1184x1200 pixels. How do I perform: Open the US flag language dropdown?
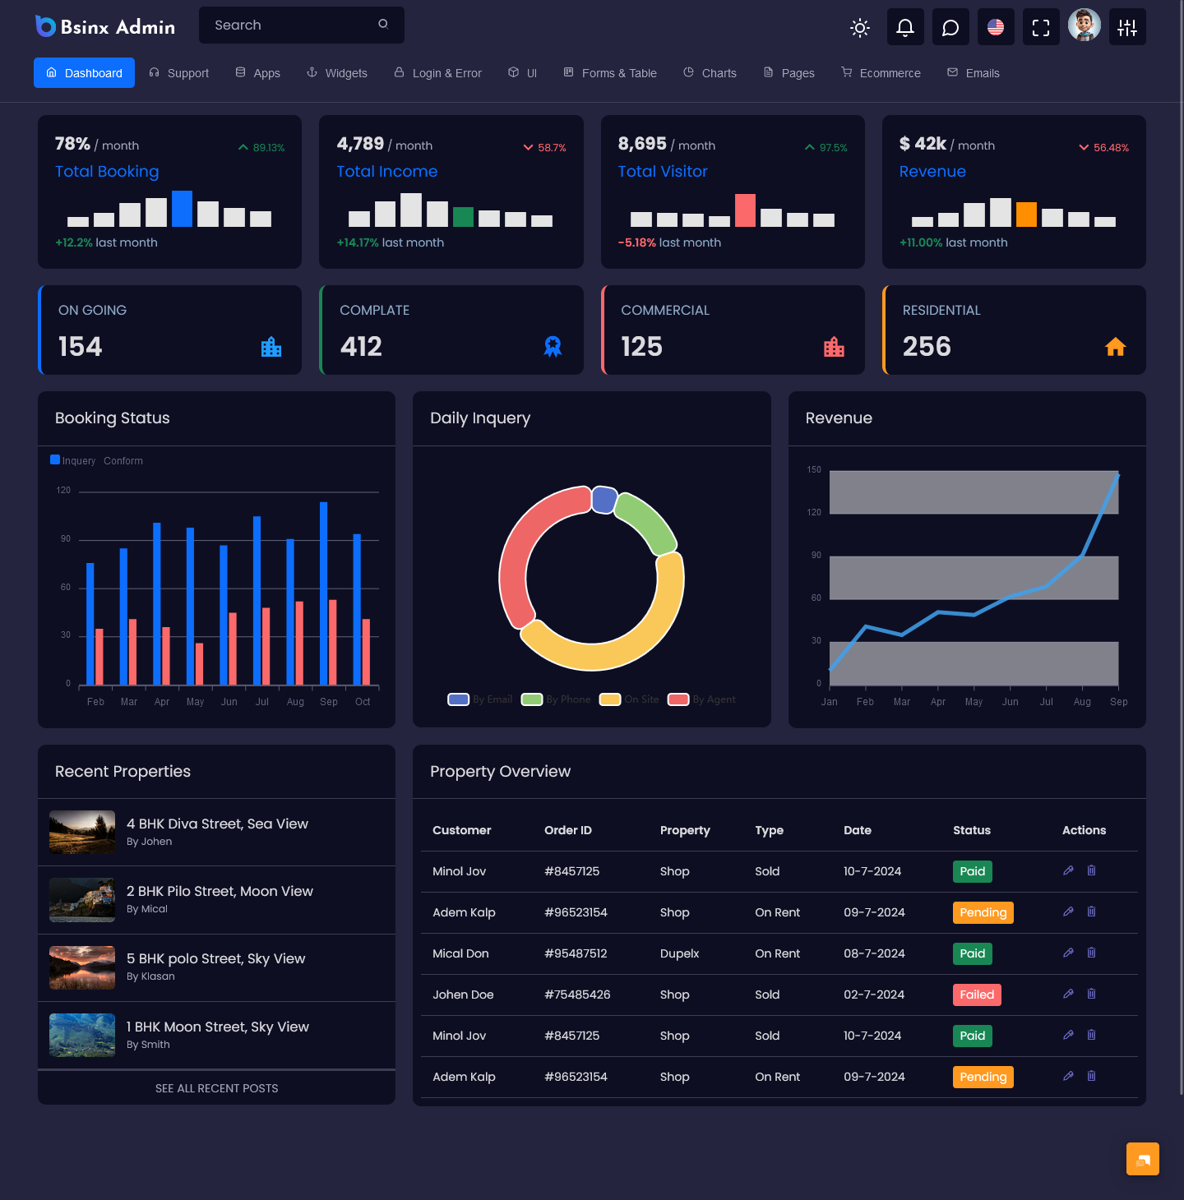(996, 27)
